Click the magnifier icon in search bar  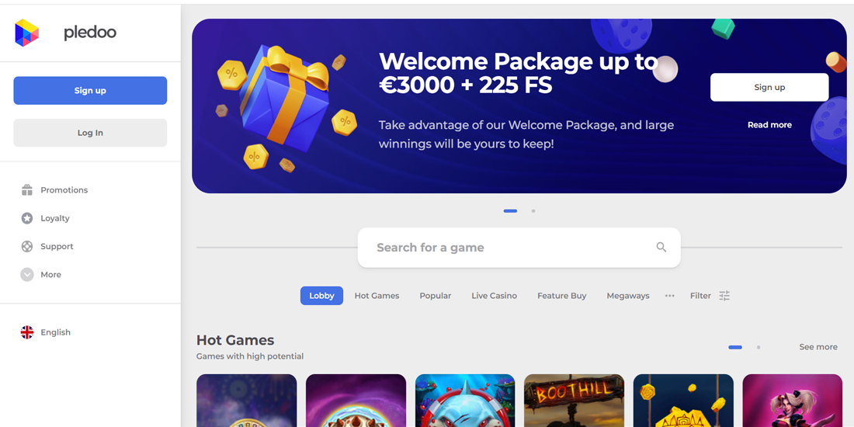point(661,247)
